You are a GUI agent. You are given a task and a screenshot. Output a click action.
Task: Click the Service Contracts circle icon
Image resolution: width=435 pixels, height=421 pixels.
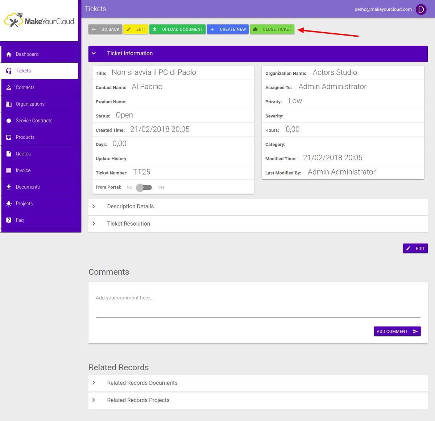tap(9, 121)
